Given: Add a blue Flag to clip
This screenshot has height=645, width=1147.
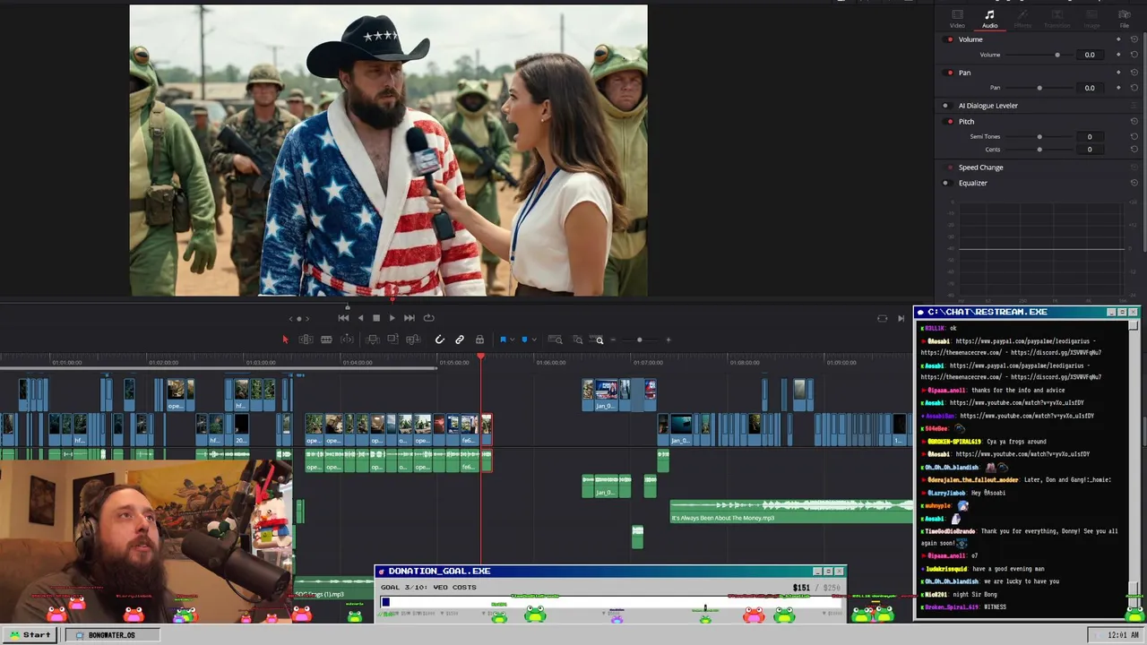Looking at the screenshot, I should tap(503, 340).
